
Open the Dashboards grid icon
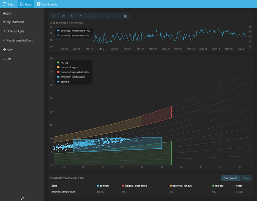pyautogui.click(x=39, y=4)
